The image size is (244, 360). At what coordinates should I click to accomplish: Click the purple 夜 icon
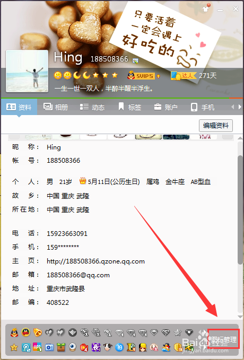pos(96,347)
